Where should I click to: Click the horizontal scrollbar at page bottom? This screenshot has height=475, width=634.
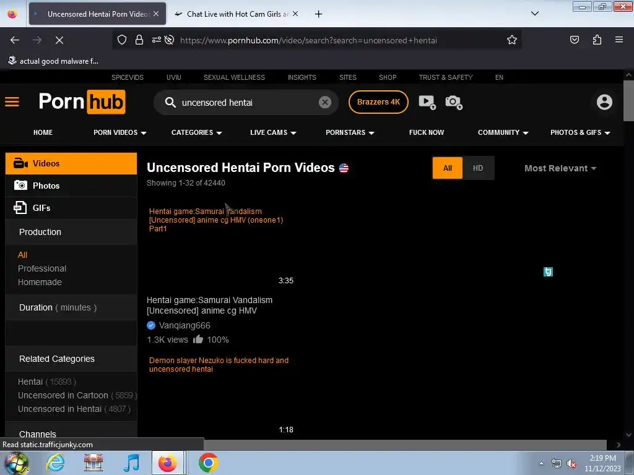click(x=405, y=445)
